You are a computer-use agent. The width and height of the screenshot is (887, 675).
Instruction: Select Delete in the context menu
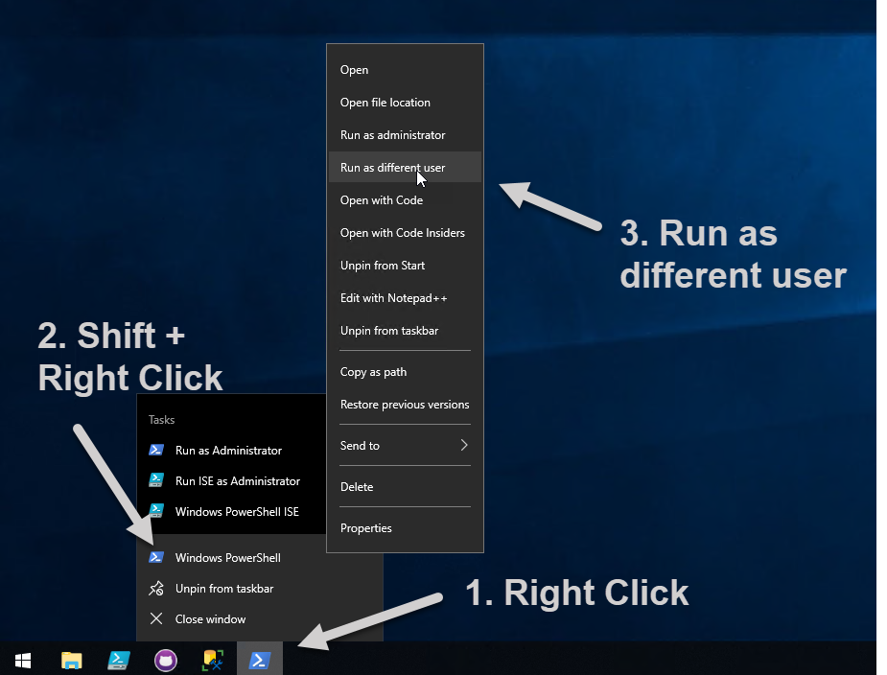click(405, 486)
